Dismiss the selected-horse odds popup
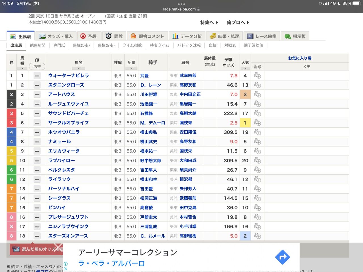Viewport: 363px width, 272px height. [58, 247]
